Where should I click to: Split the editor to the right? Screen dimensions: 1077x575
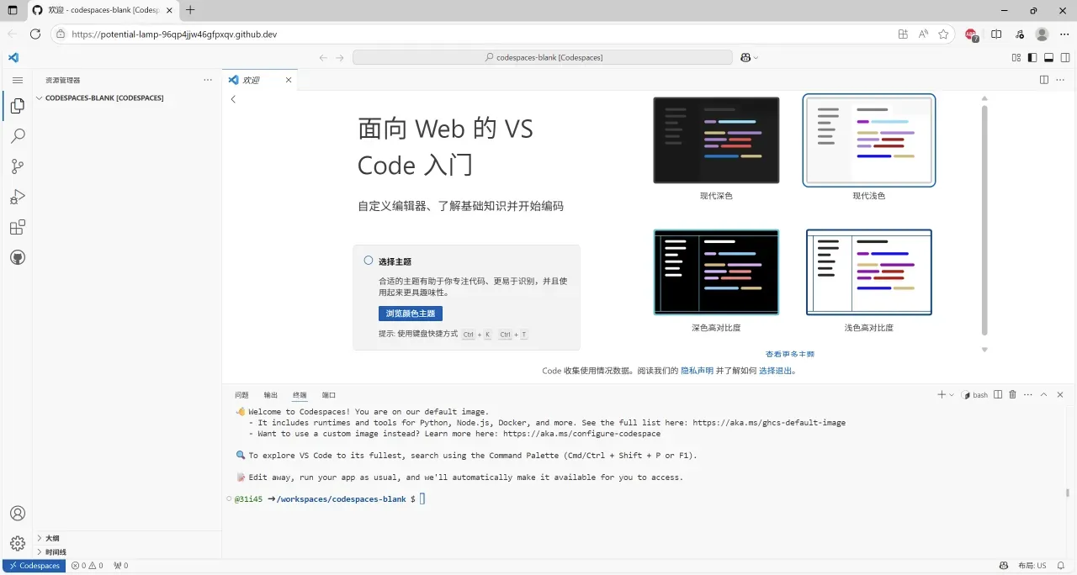1043,80
